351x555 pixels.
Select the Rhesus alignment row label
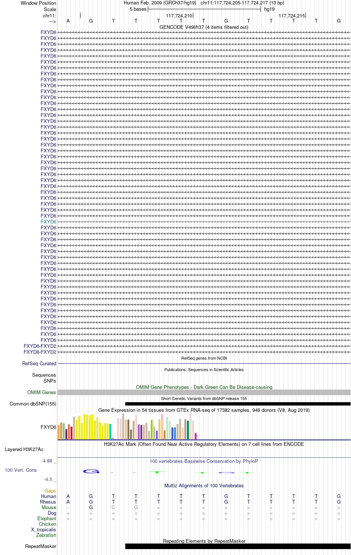pyautogui.click(x=48, y=502)
